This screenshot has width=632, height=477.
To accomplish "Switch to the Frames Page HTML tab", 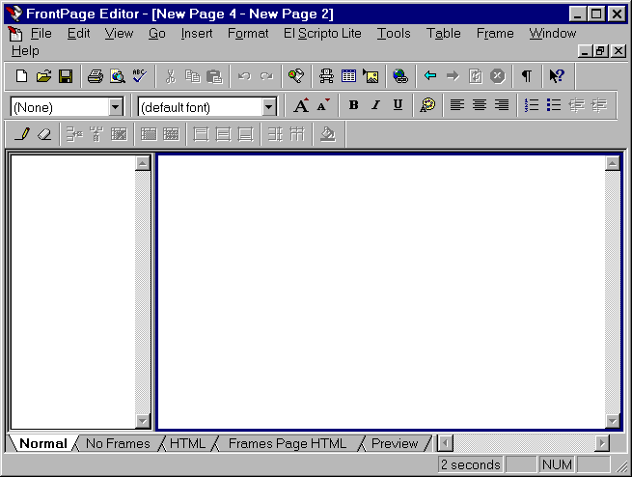I will [x=287, y=444].
